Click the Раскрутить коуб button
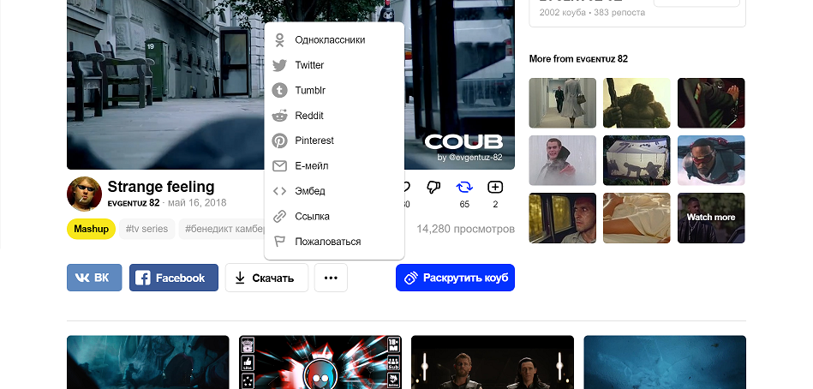Viewport: 813px width, 389px height. [455, 278]
